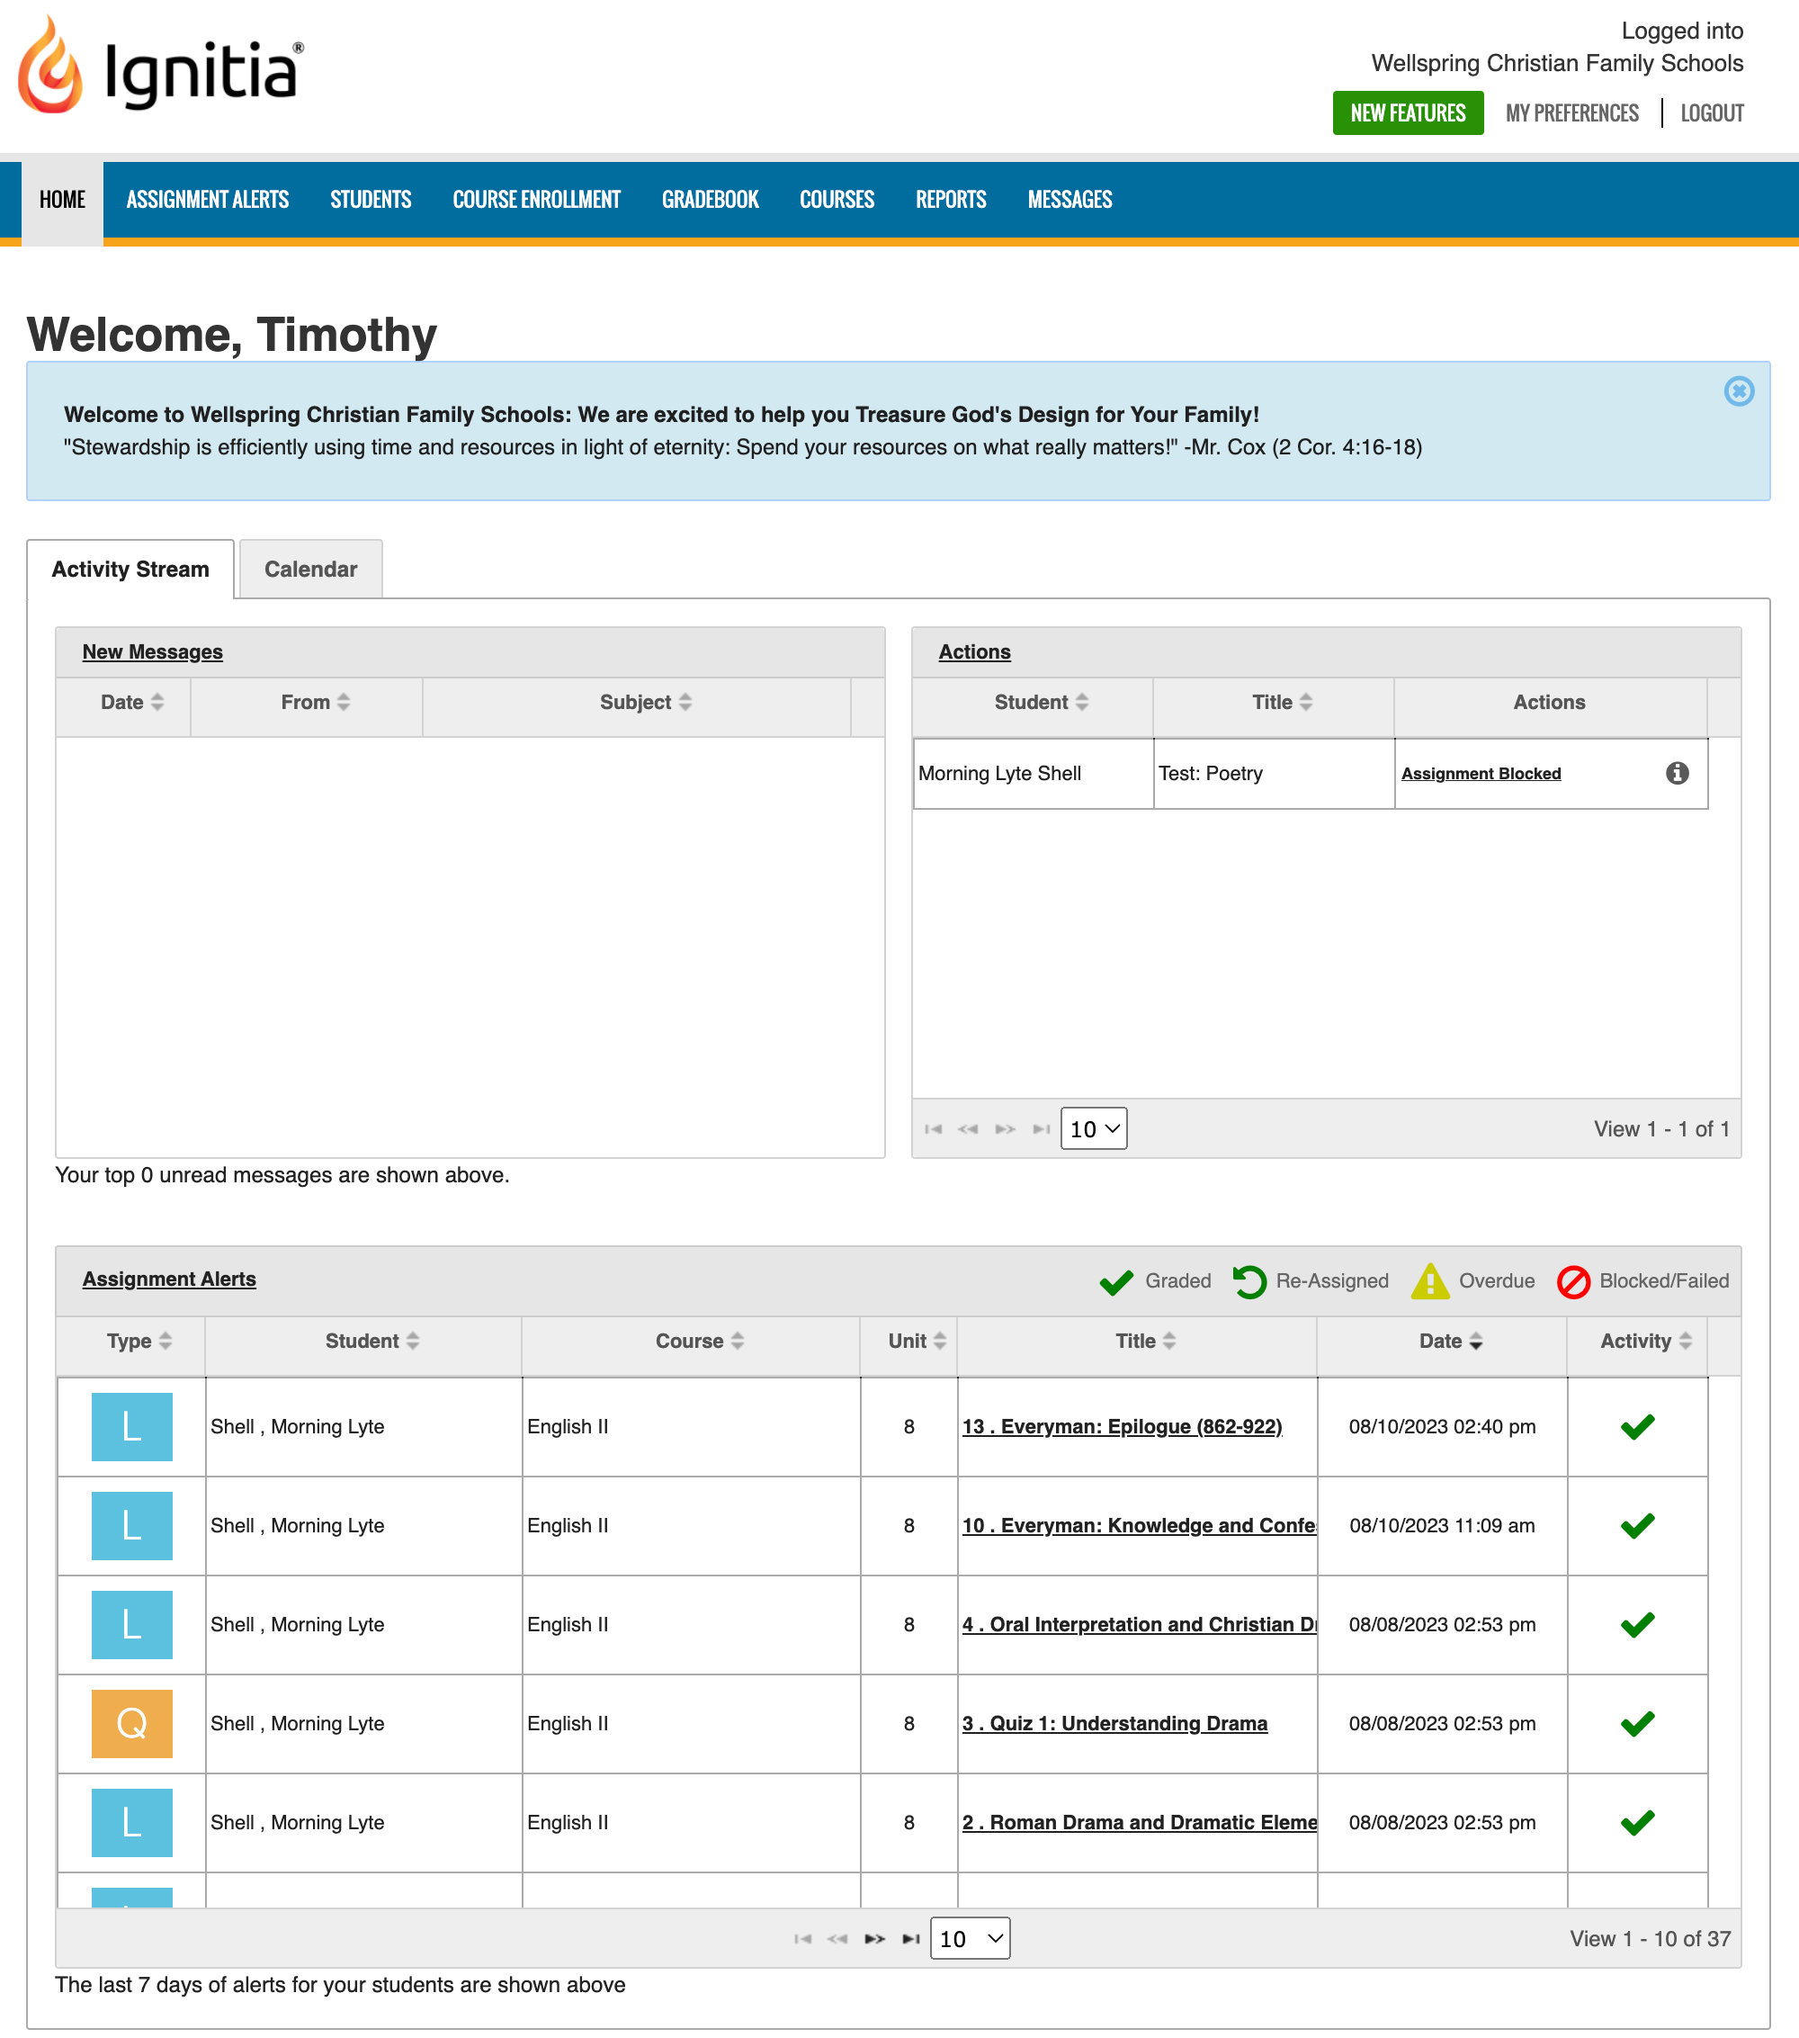
Task: Click the Re-Assigned legend icon
Action: coord(1249,1281)
